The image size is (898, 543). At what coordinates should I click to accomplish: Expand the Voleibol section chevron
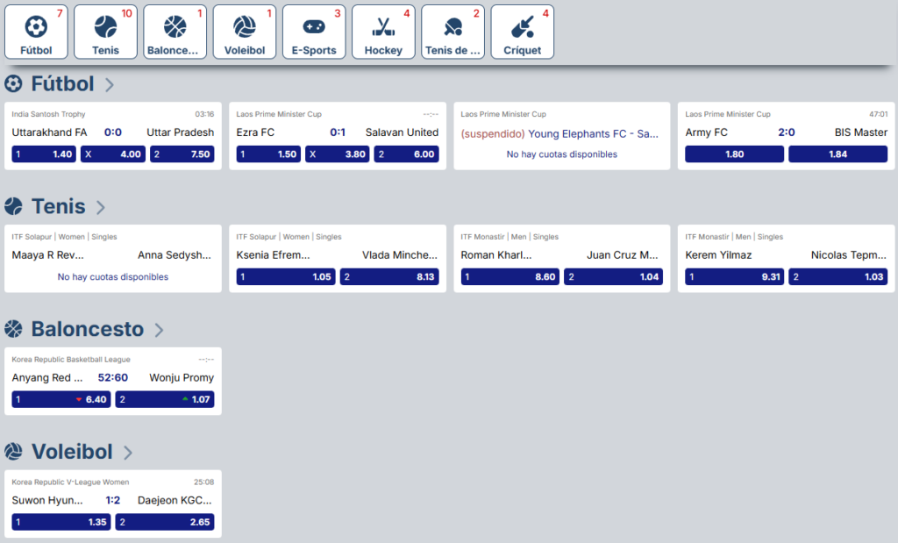pos(128,454)
